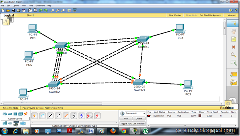The width and height of the screenshot is (240, 136).
Task: Select the Routers device category
Action: click(x=5, y=114)
